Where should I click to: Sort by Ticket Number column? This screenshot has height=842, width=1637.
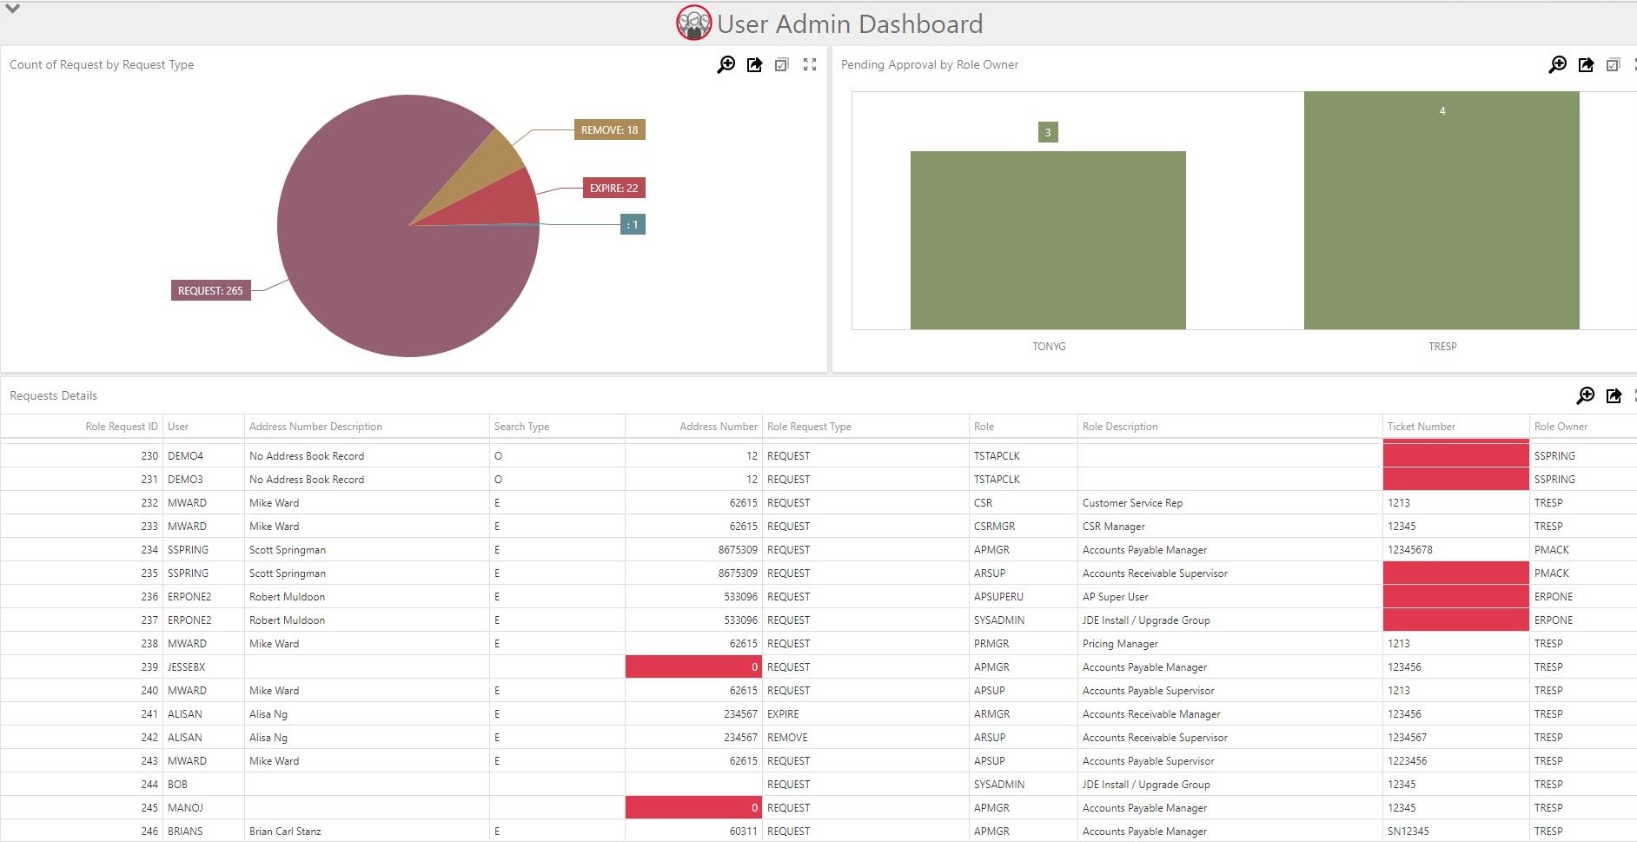[x=1421, y=427]
